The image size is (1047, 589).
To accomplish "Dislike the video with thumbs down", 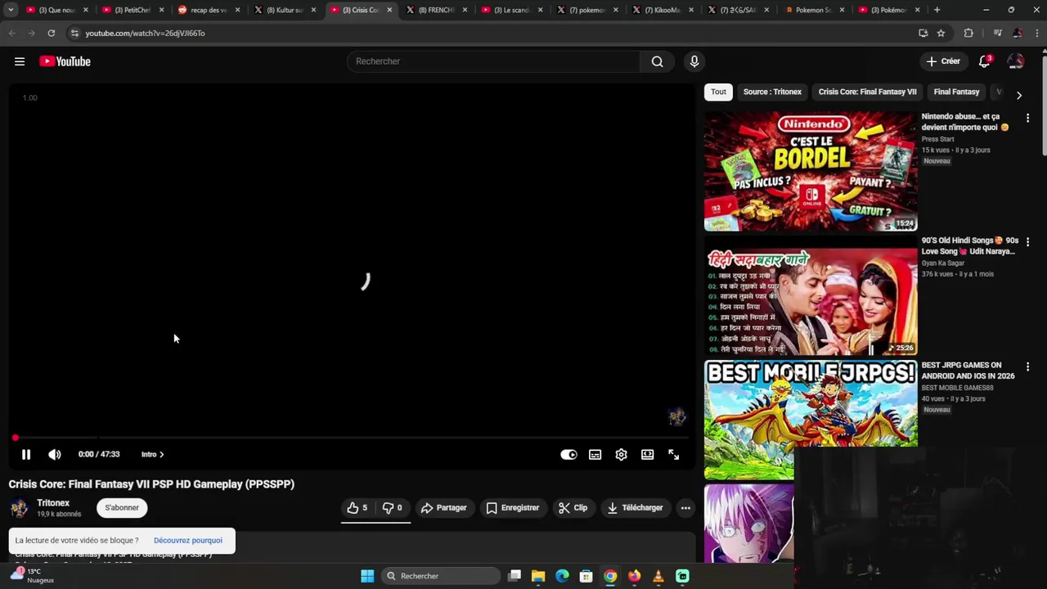I will (x=393, y=508).
